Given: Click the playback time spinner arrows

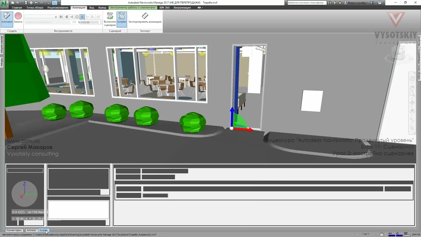Looking at the screenshot, I should point(101,22).
